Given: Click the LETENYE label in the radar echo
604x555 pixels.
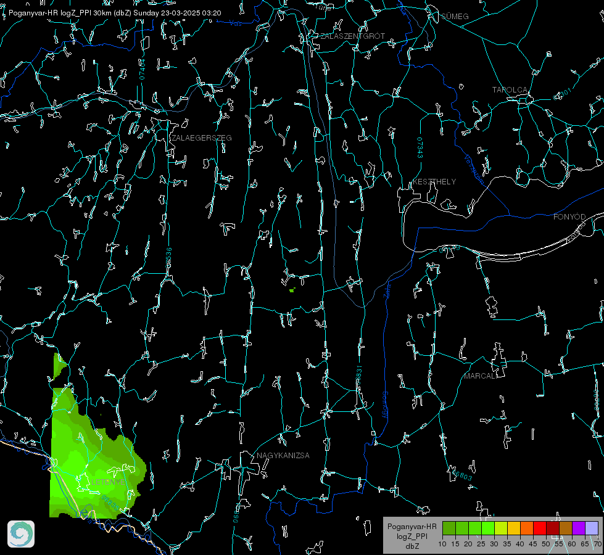Looking at the screenshot, I should tap(108, 482).
